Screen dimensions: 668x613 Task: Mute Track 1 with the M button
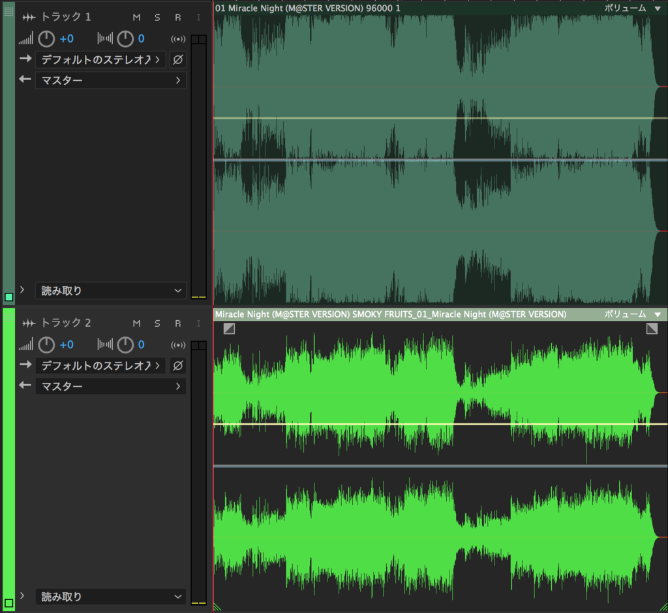point(136,18)
